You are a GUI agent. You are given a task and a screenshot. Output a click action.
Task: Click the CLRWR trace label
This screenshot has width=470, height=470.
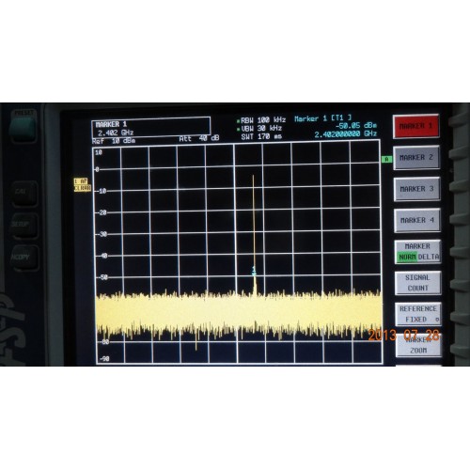[x=83, y=188]
